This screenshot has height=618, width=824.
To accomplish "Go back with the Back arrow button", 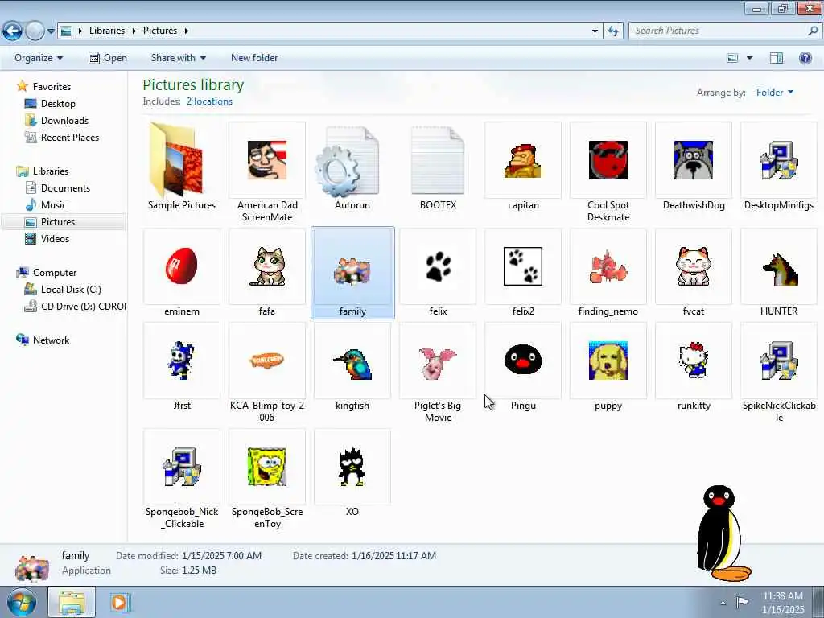I will click(13, 31).
